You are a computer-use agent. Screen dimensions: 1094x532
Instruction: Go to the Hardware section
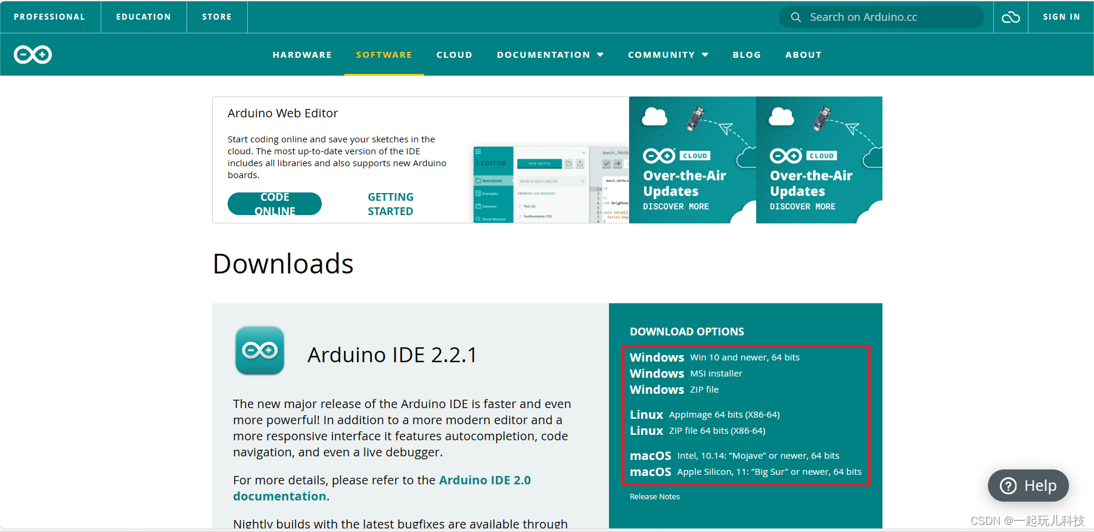[x=302, y=55]
